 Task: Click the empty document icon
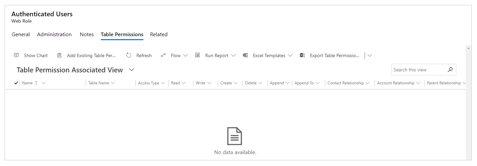point(235,136)
